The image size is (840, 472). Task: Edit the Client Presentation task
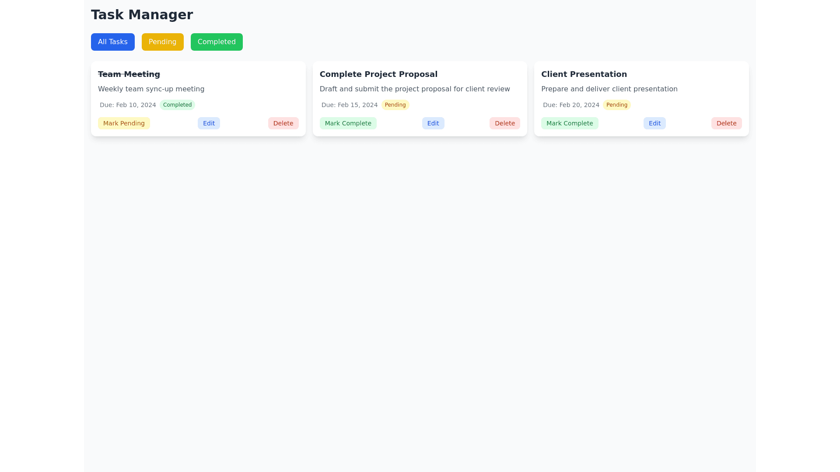click(654, 123)
